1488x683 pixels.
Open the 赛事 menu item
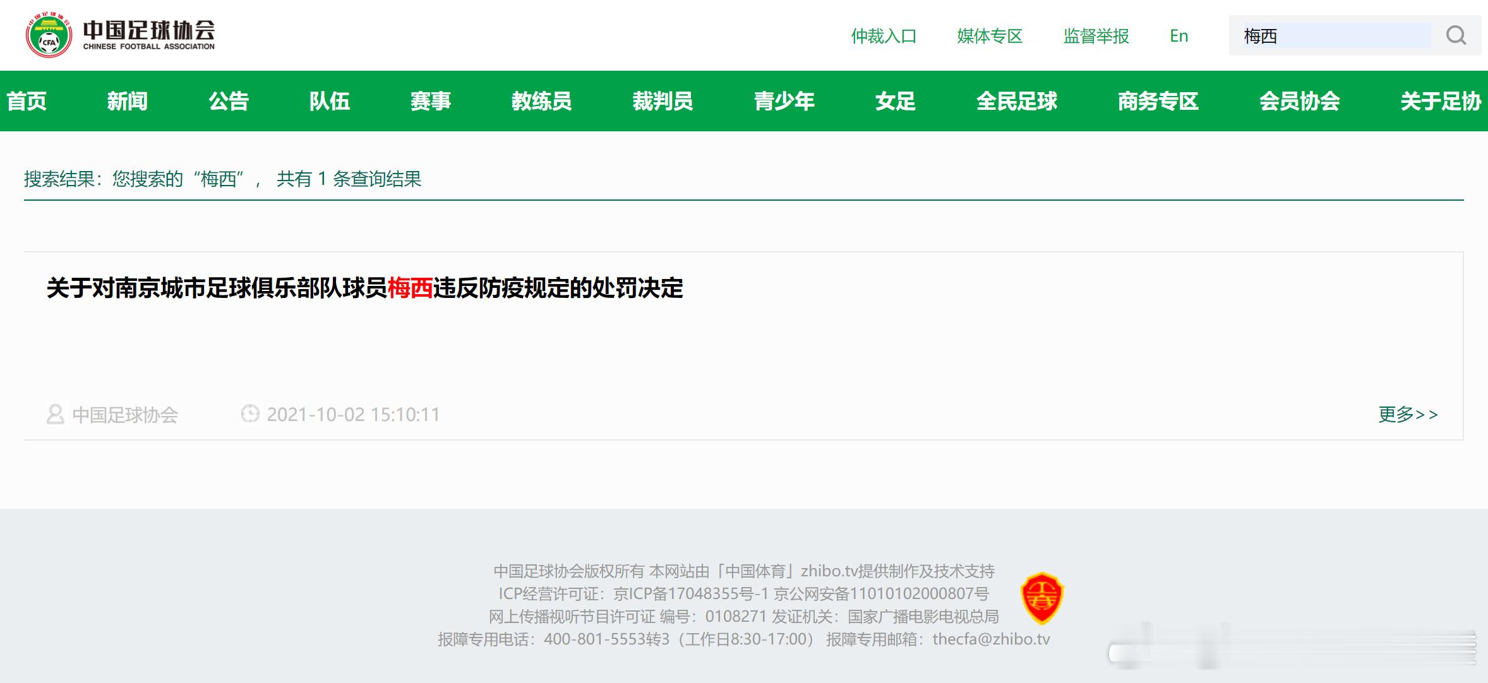pyautogui.click(x=431, y=101)
